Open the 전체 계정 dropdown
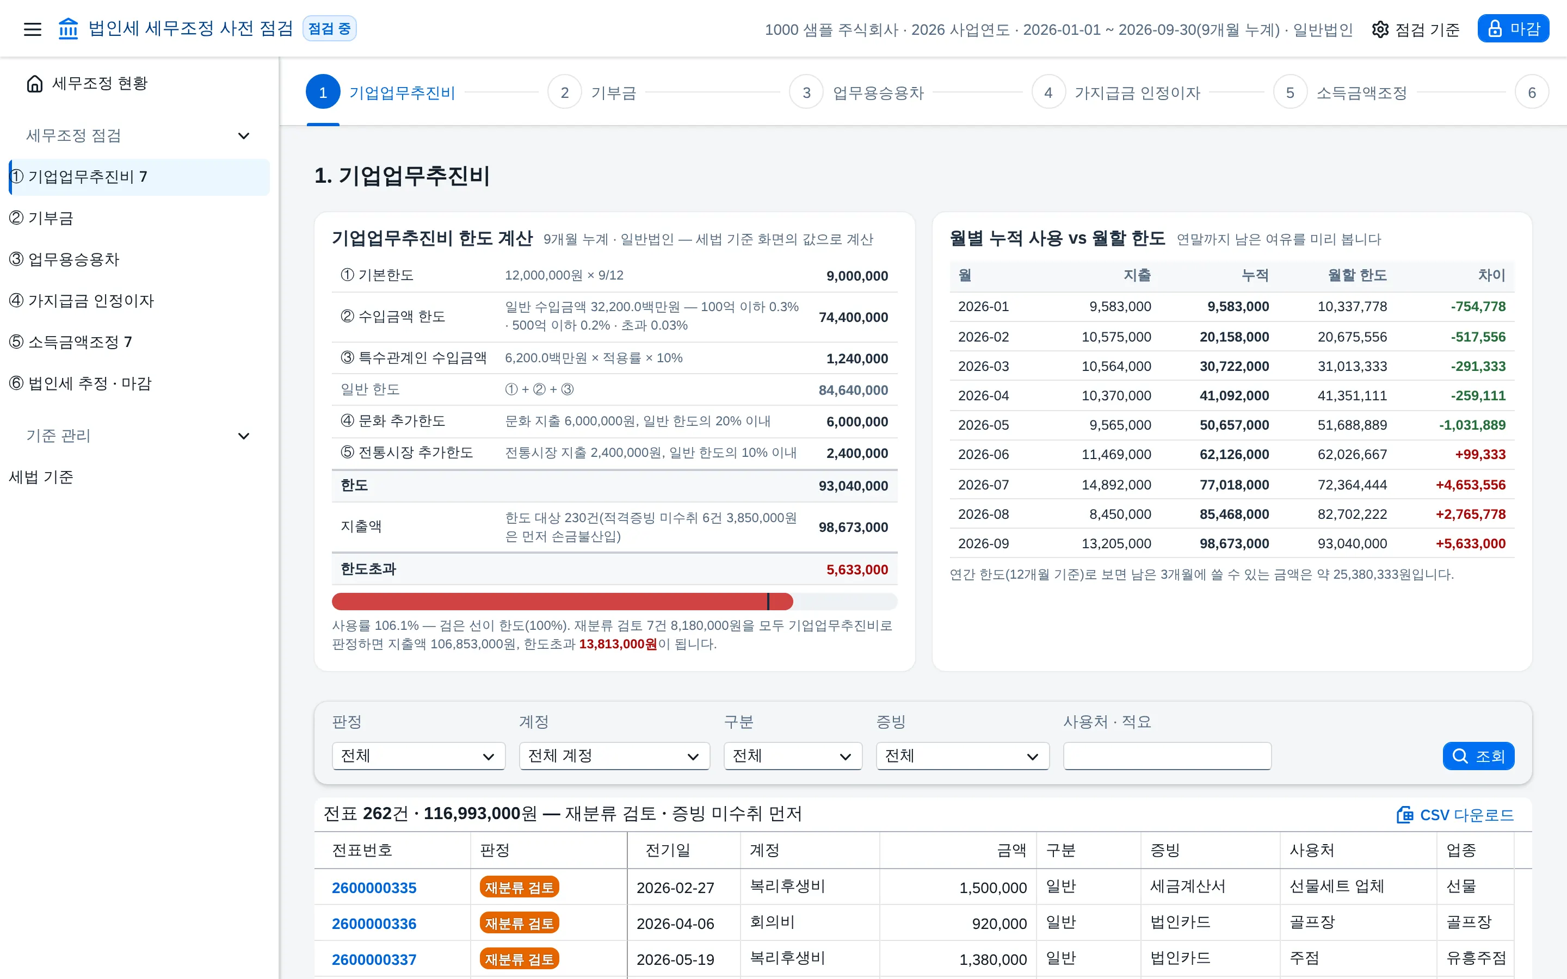The height and width of the screenshot is (979, 1567). [x=614, y=756]
